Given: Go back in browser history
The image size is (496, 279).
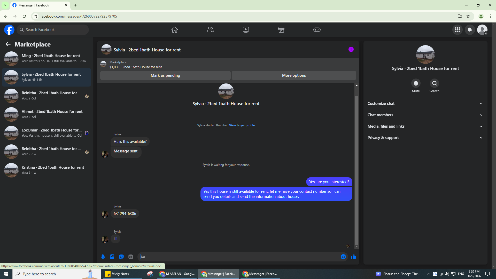Looking at the screenshot, I should [6, 16].
